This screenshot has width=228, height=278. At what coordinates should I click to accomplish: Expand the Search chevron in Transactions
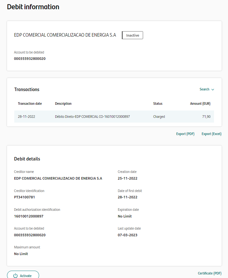point(213,89)
